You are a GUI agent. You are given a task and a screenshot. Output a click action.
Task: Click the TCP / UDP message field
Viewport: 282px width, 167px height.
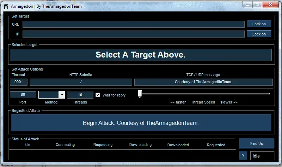pos(203,82)
